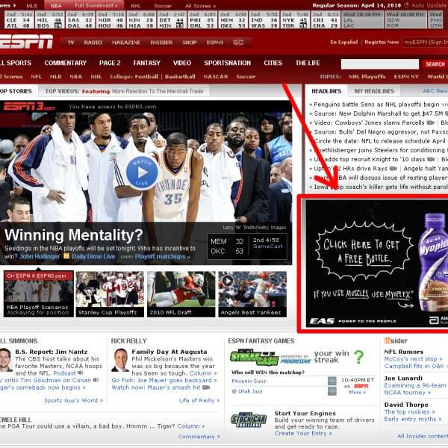Viewport: 448px width, 448px height.
Task: Select the NHL scores tab
Action: (135, 6)
